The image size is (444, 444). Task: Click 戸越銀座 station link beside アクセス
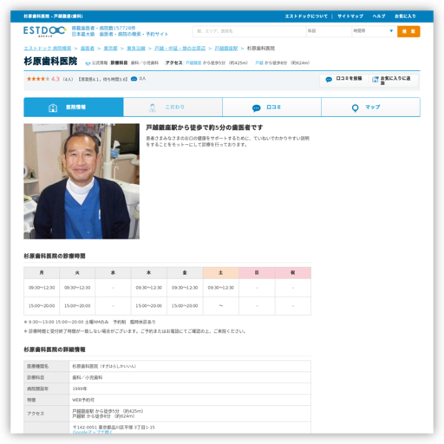(193, 63)
